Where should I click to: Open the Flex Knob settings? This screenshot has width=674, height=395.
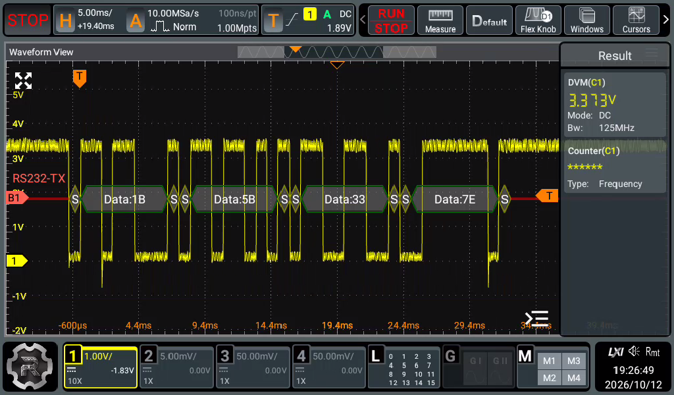[x=538, y=20]
